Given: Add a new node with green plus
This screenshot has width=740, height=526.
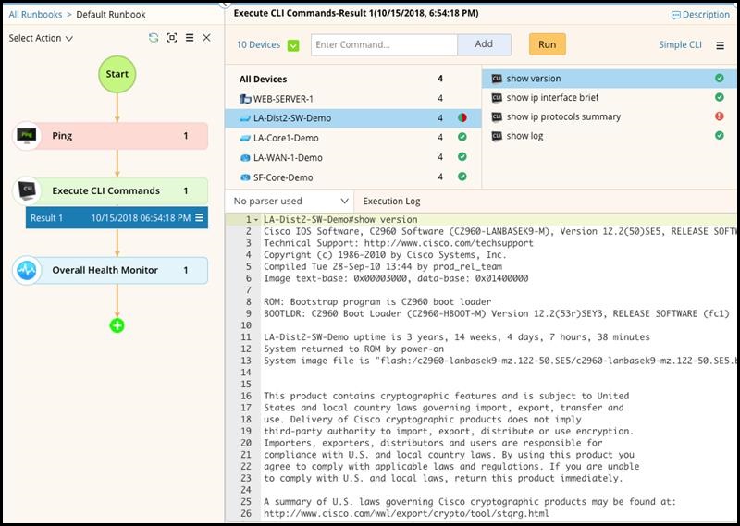Looking at the screenshot, I should tap(117, 325).
